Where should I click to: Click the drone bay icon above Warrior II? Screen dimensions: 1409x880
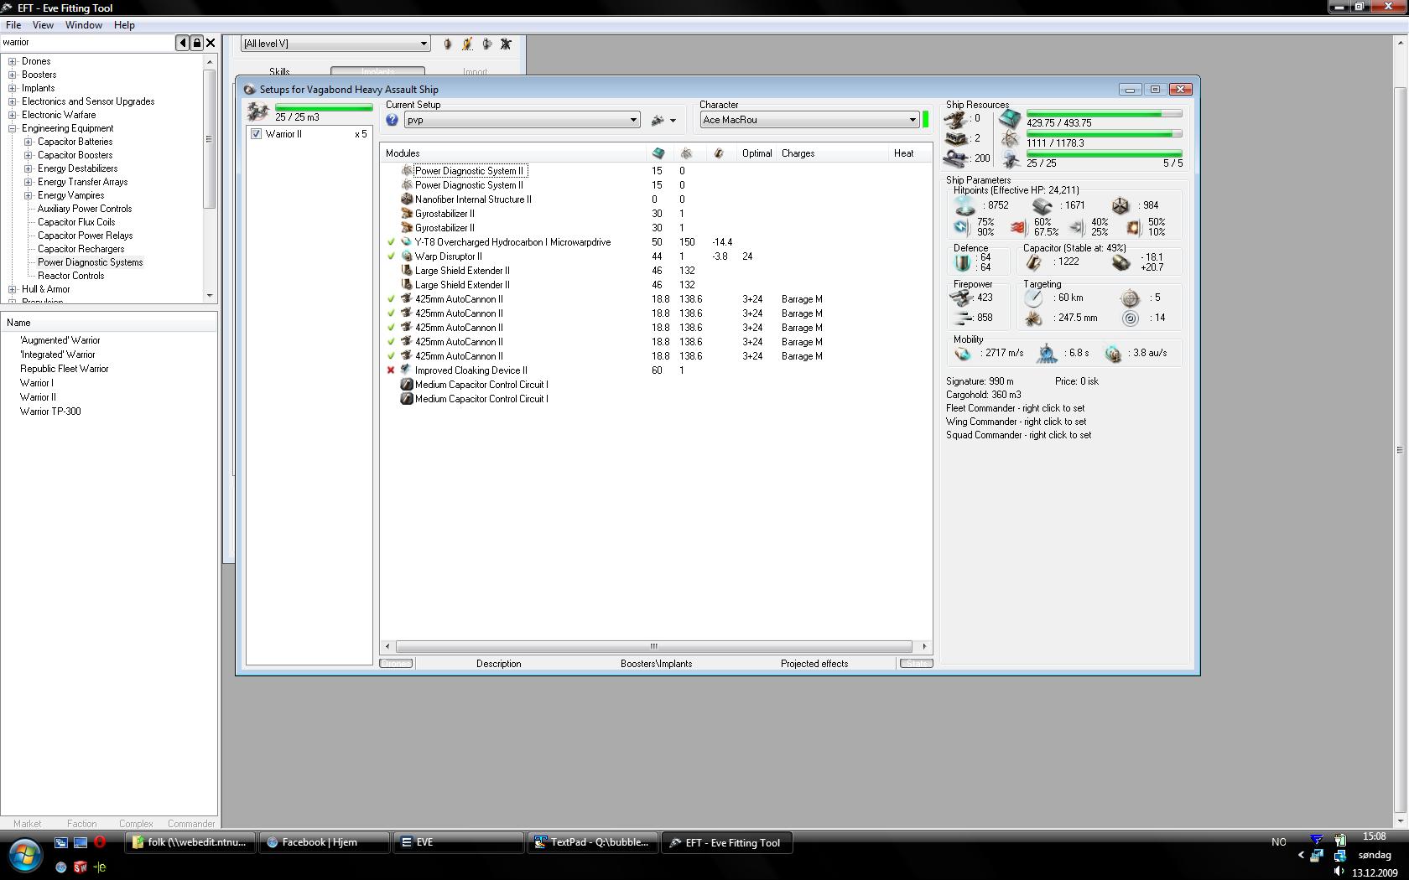click(258, 111)
